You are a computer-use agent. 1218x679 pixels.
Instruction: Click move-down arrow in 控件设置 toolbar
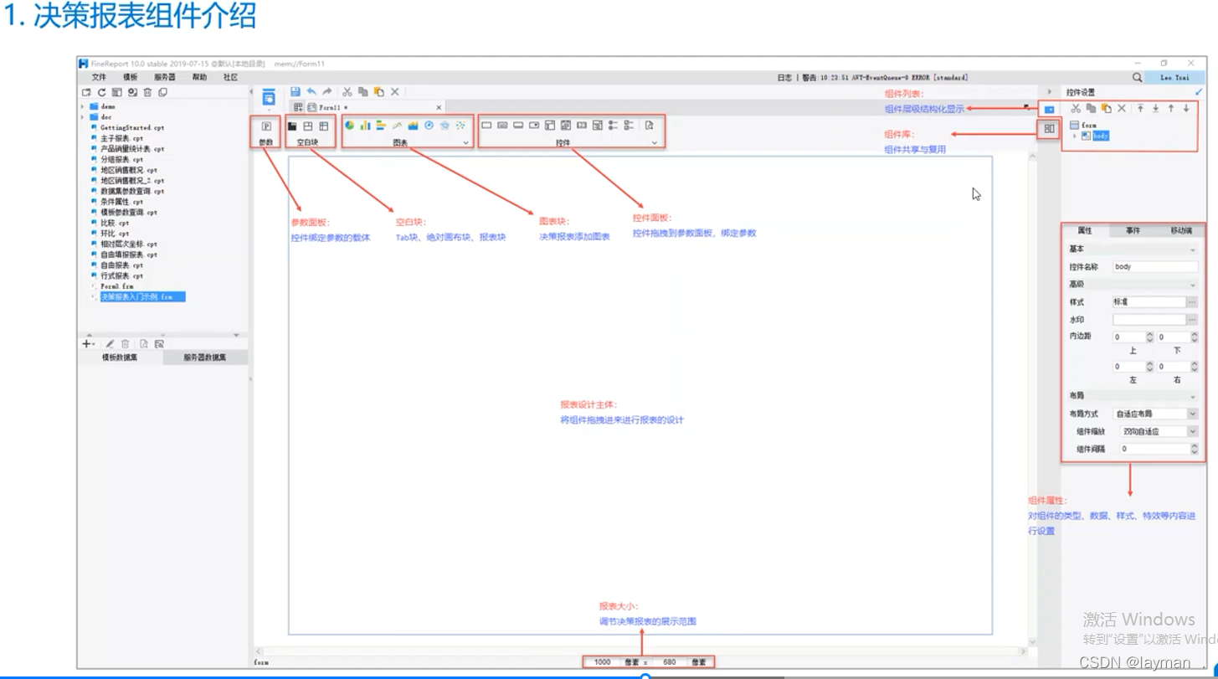pos(1186,108)
